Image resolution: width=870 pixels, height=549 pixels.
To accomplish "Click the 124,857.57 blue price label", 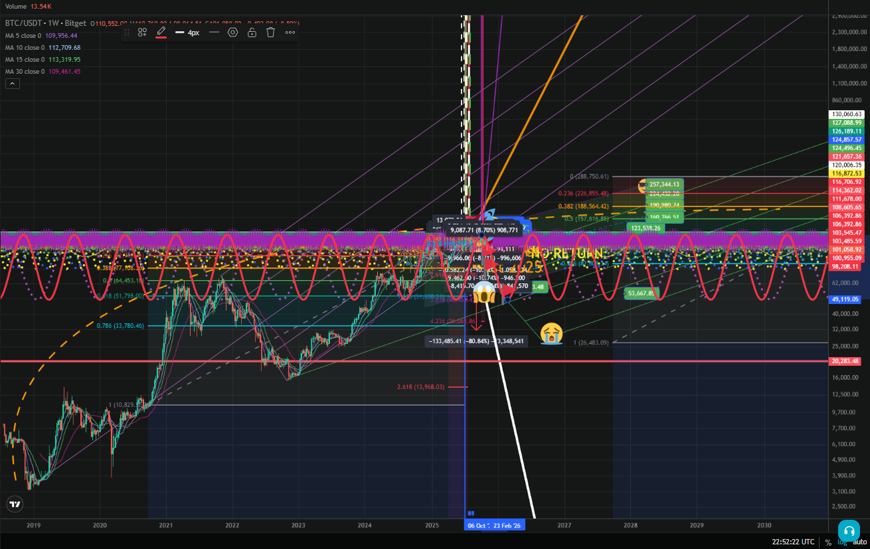I will 847,139.
